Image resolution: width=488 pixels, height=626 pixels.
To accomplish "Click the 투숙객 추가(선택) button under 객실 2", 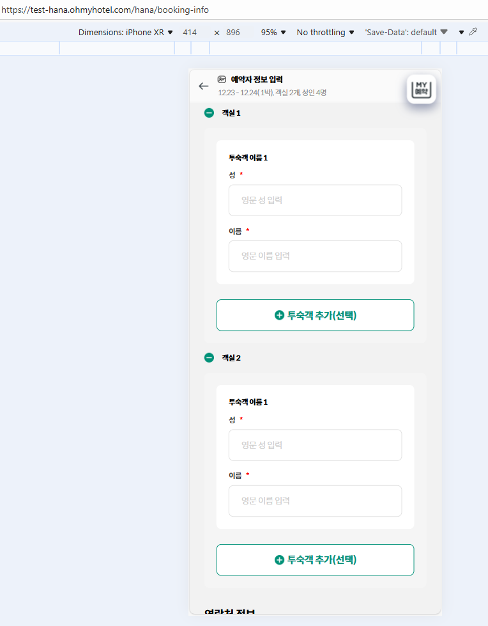I will coord(316,559).
